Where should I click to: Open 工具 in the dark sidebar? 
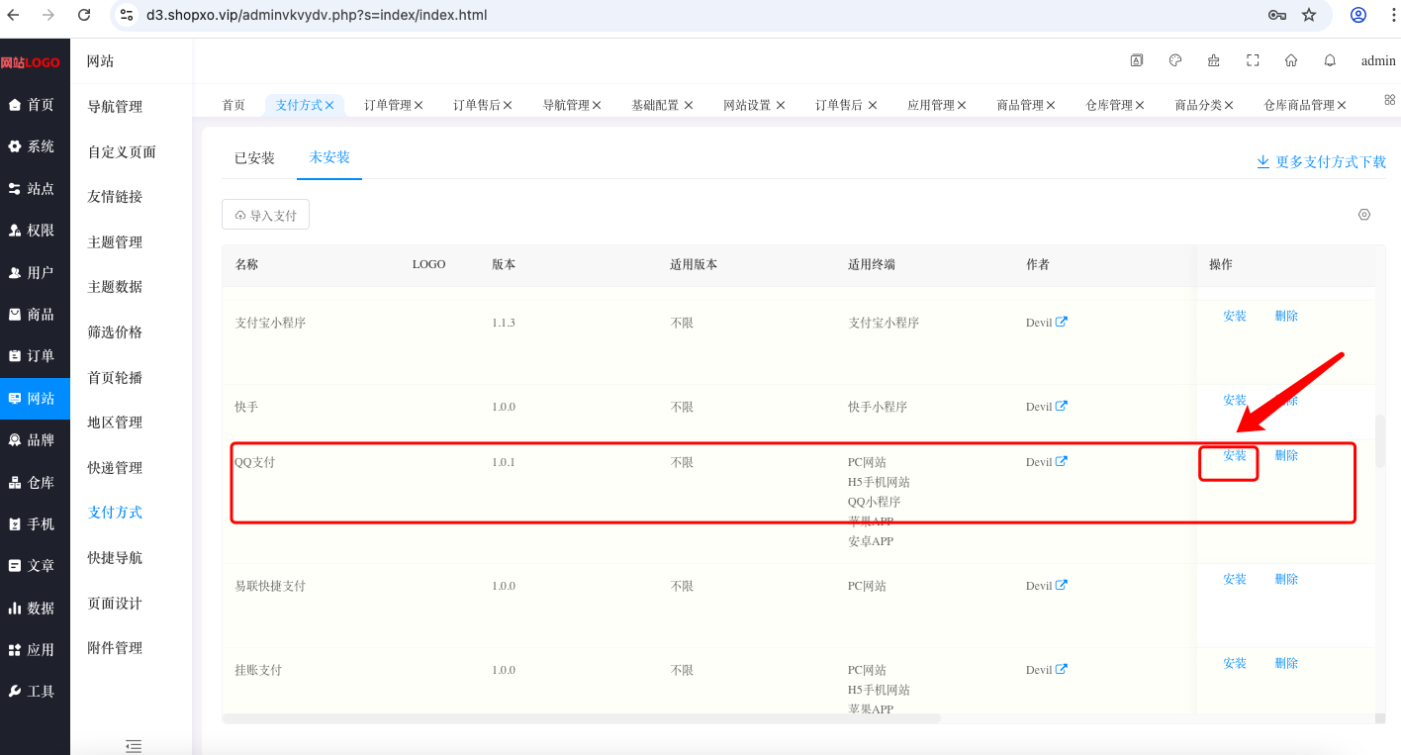coord(35,692)
